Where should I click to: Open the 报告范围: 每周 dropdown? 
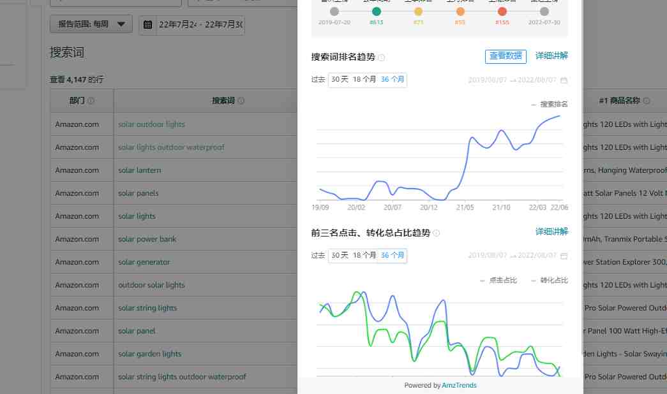pos(91,24)
